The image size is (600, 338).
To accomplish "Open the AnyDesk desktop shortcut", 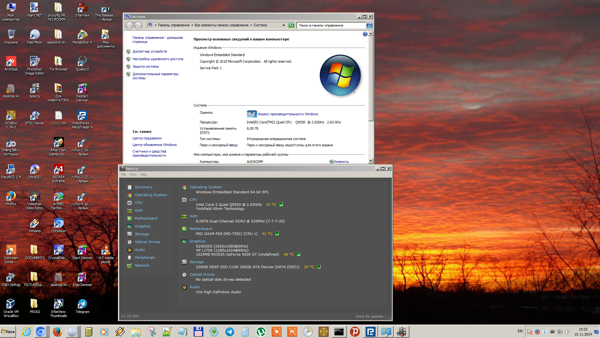I will coord(11,64).
